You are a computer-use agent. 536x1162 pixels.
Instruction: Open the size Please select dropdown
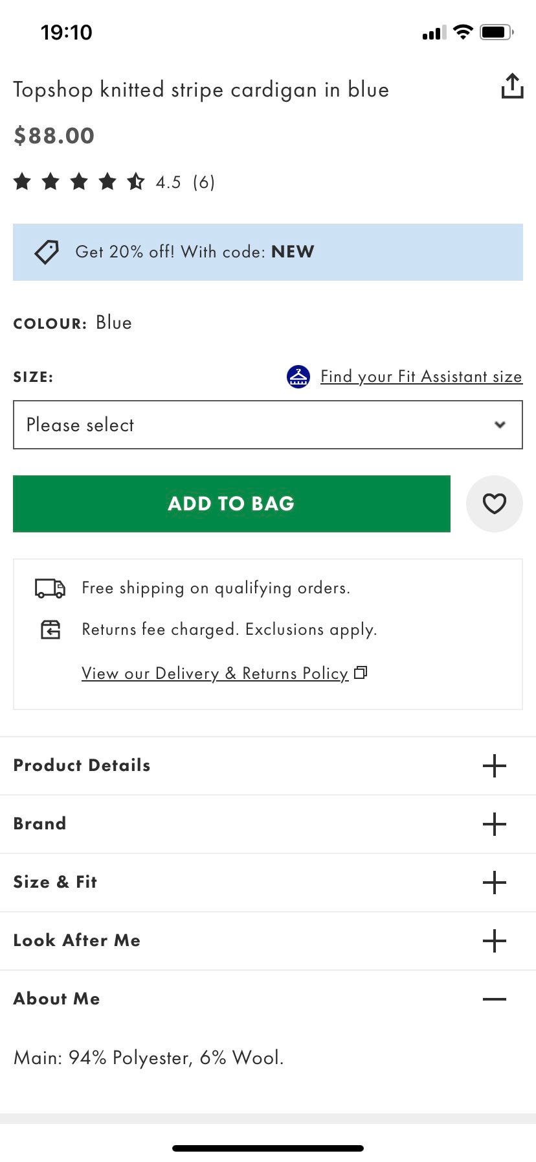[x=267, y=425]
